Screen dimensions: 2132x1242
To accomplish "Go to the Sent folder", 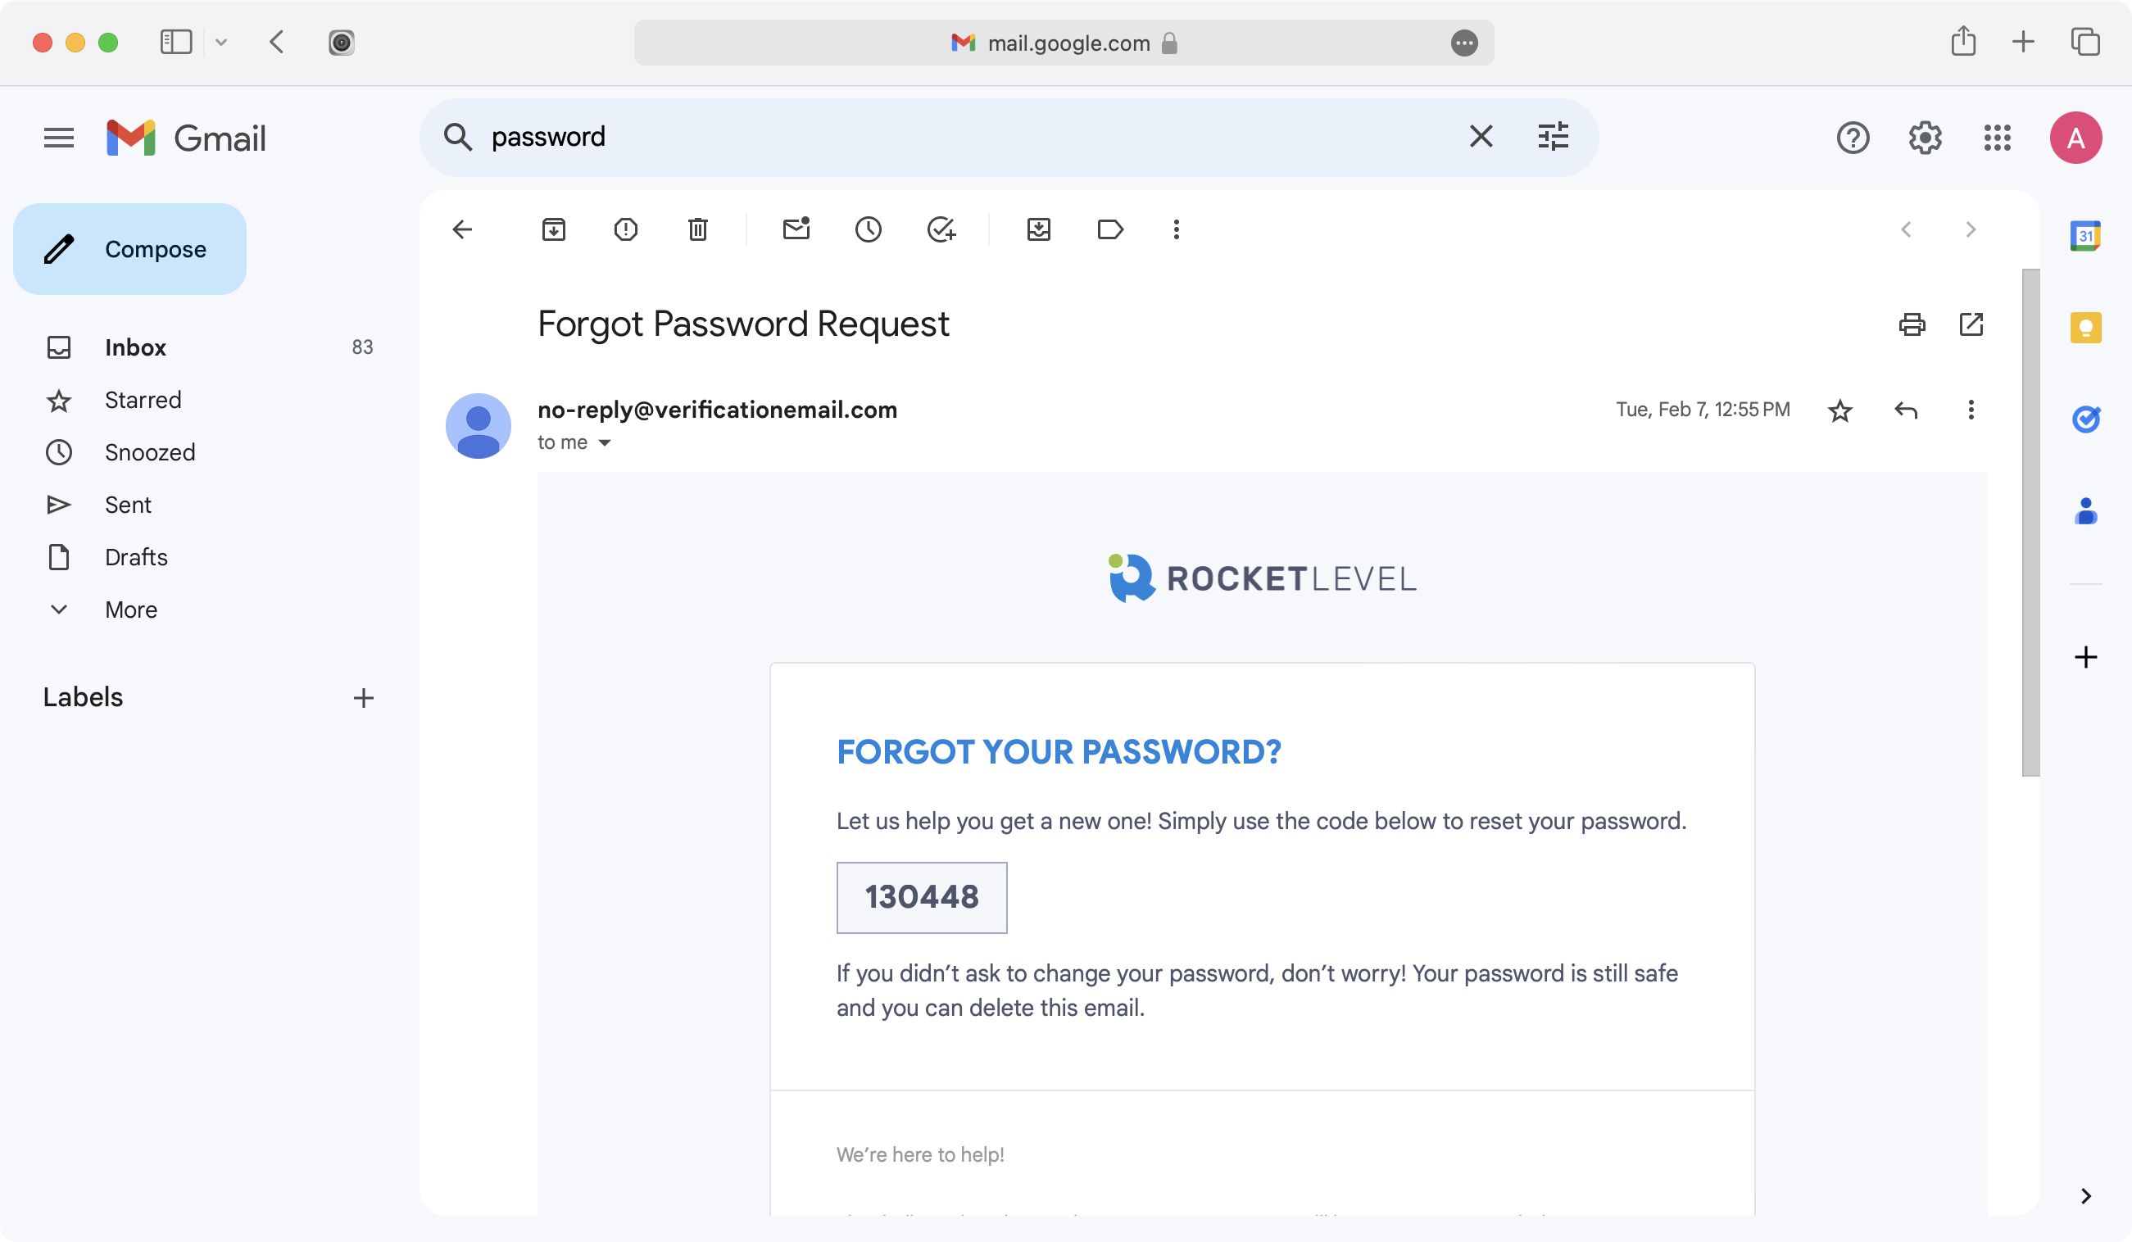I will pos(128,504).
